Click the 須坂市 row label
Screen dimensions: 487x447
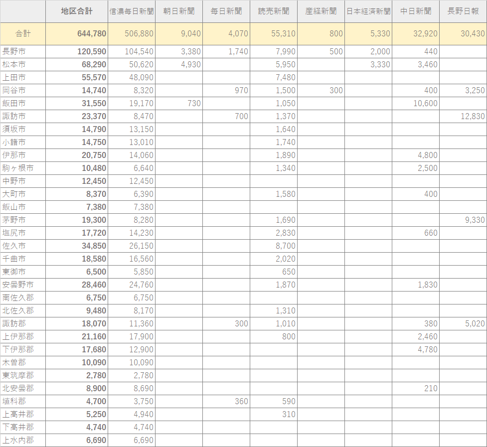[x=23, y=129]
